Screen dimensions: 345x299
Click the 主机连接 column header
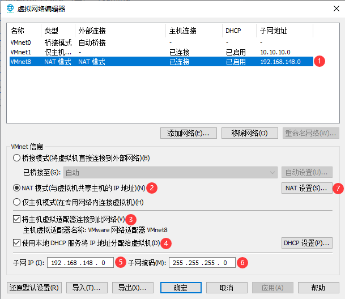[x=194, y=31]
